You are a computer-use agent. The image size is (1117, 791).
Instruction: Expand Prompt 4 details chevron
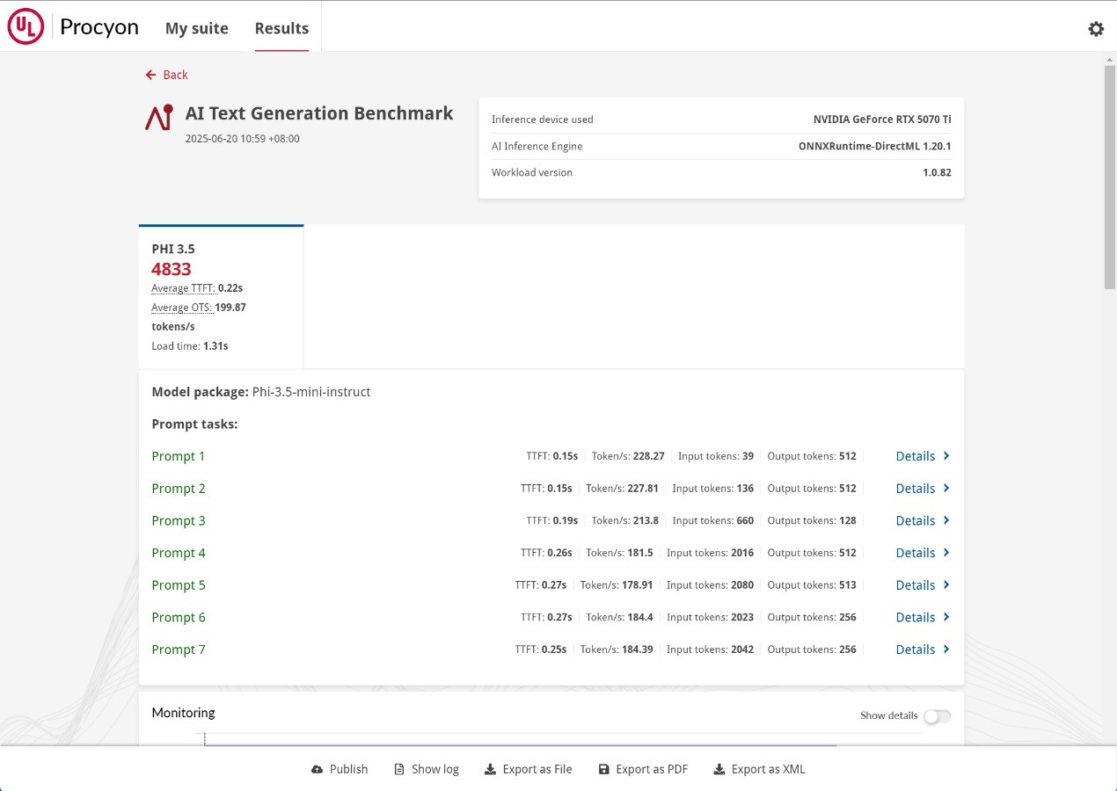(x=946, y=553)
